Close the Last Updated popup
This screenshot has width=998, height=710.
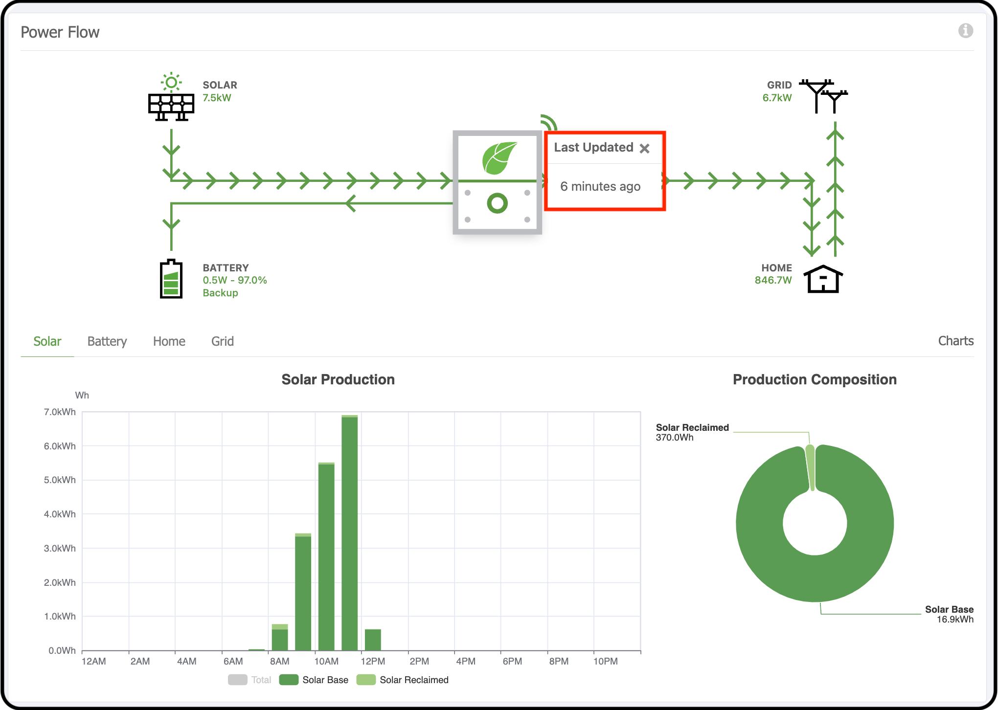tap(645, 148)
